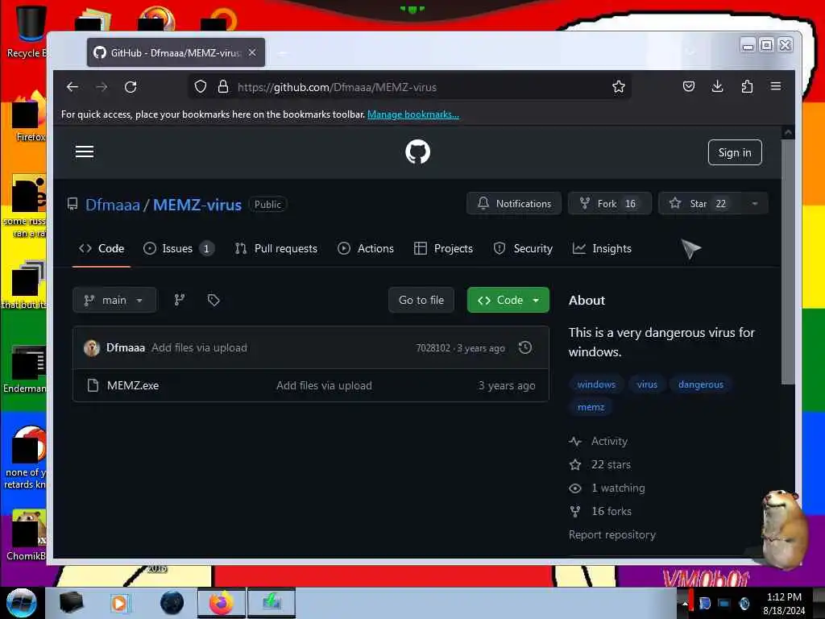Fork the repository with Fork button
Image resolution: width=825 pixels, height=619 pixels.
click(609, 204)
